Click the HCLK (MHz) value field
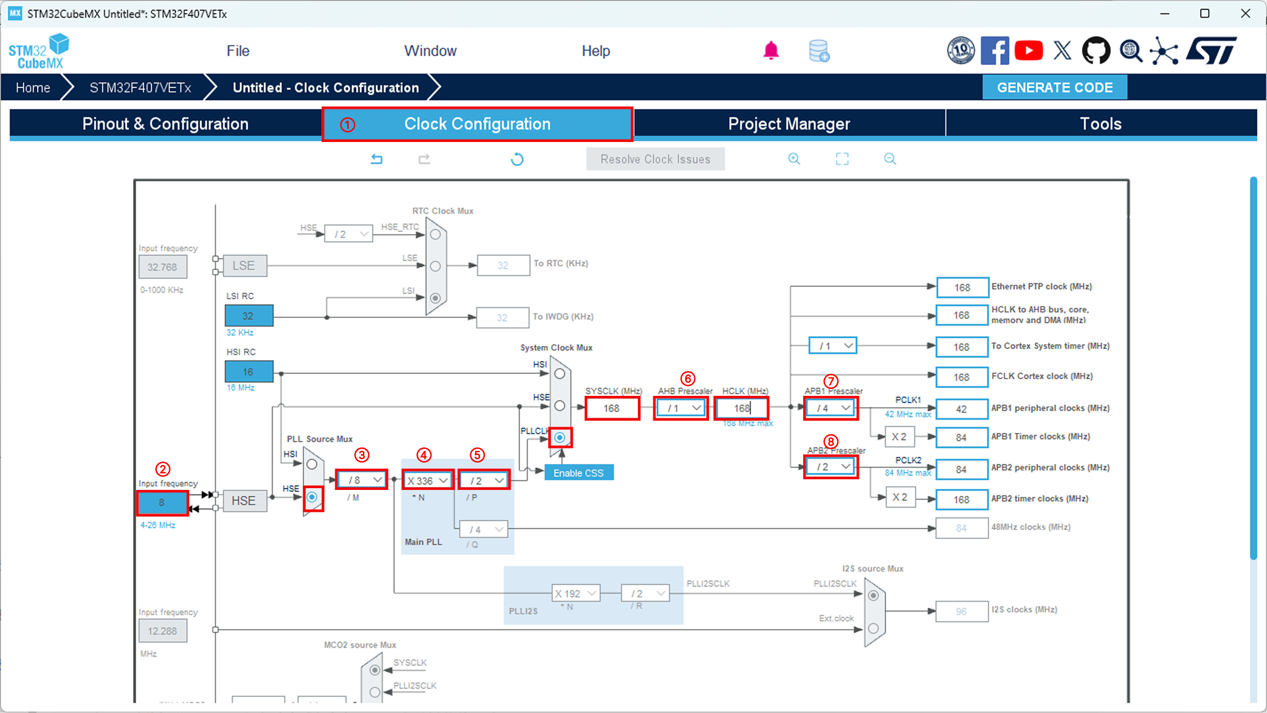 pos(742,408)
